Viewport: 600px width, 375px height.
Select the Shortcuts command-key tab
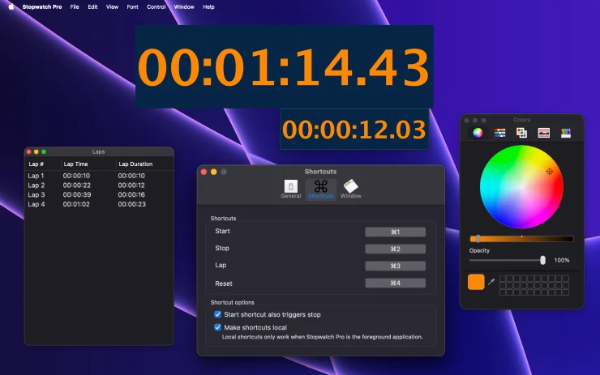pyautogui.click(x=320, y=190)
